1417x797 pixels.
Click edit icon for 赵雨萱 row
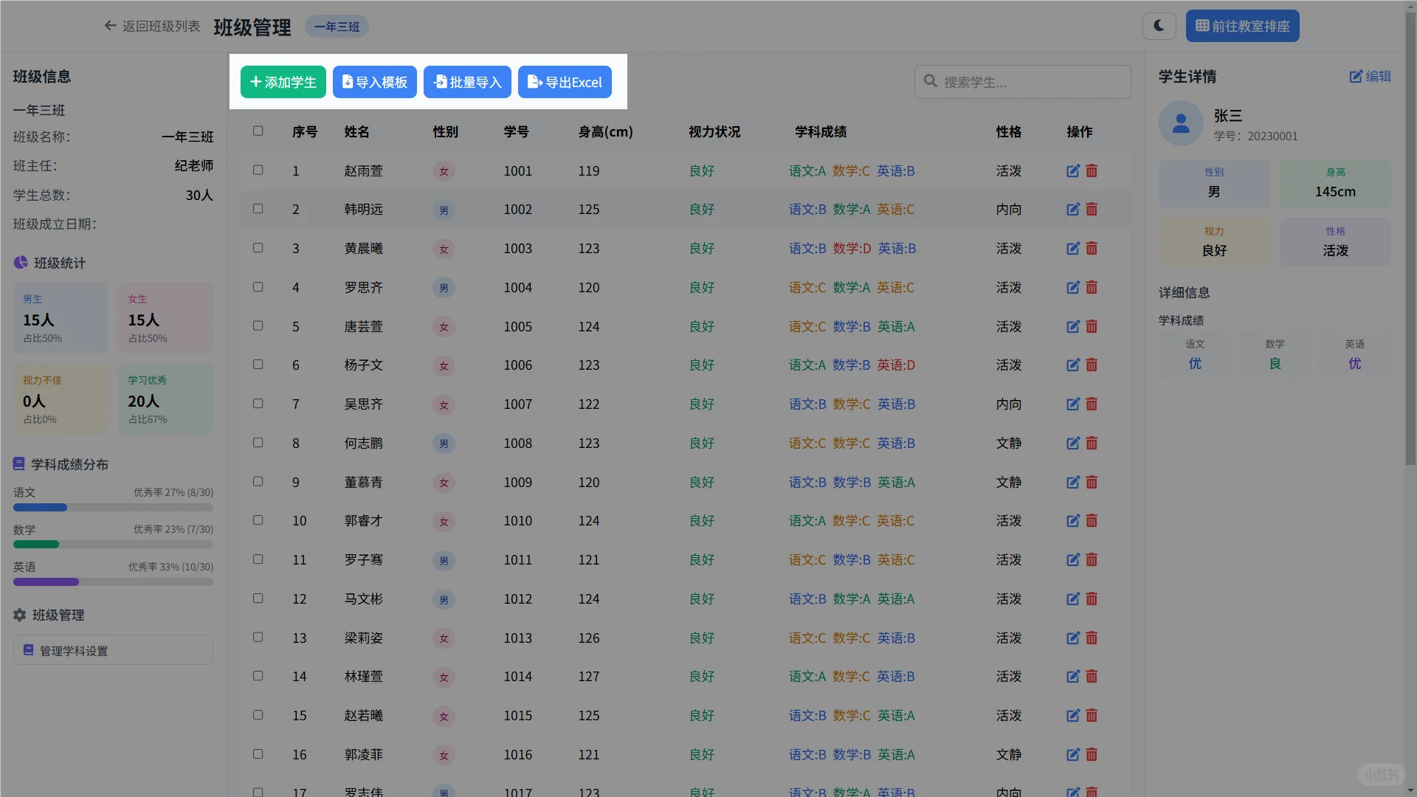point(1073,171)
